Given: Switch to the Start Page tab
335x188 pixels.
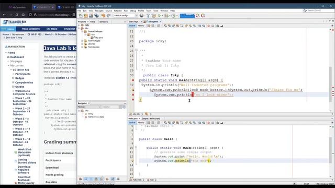Looking at the screenshot, I should coord(133,22).
